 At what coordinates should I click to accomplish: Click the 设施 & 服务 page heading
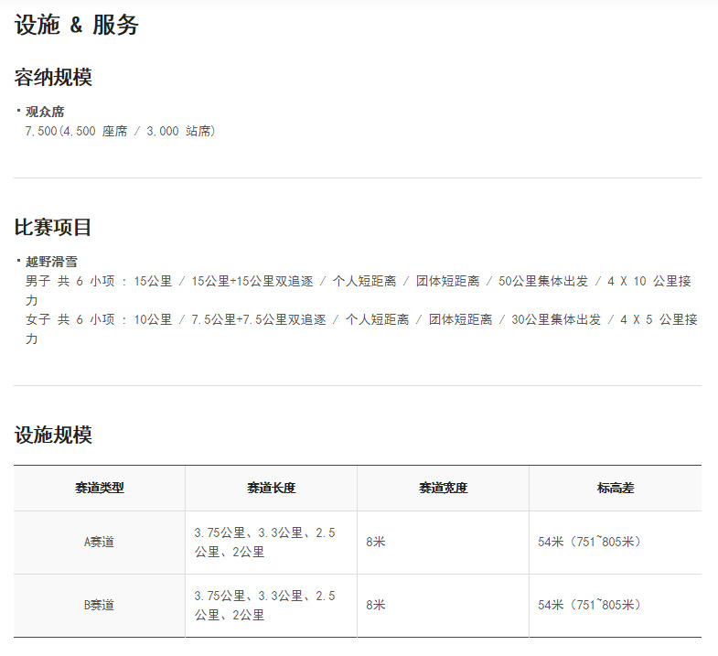click(x=76, y=25)
